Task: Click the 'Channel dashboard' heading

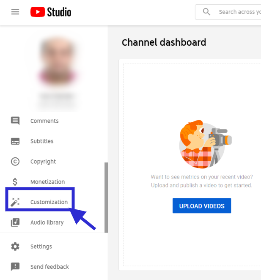Action: (164, 42)
